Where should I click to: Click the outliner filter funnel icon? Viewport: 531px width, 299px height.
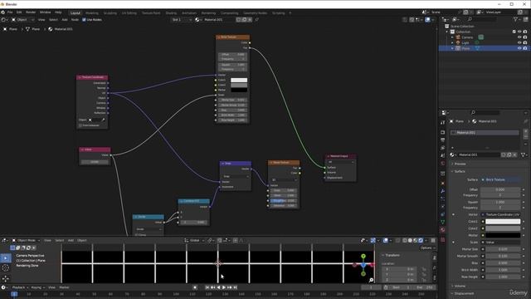point(516,20)
